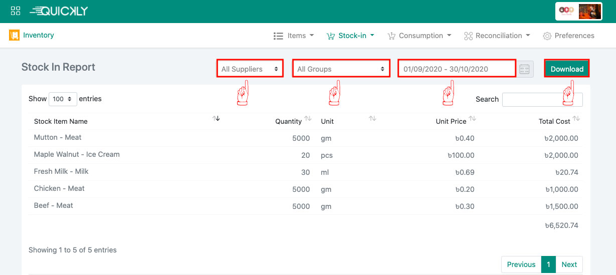Click the user profile thumbnail
Screen dimensions: 616x275
coord(589,12)
